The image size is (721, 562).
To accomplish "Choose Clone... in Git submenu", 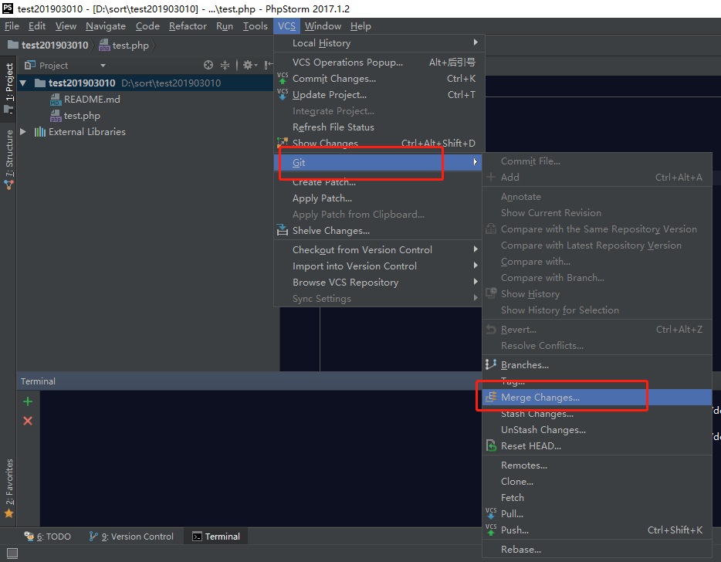I will coord(597,482).
